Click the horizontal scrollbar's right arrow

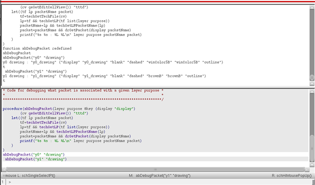[307, 169]
